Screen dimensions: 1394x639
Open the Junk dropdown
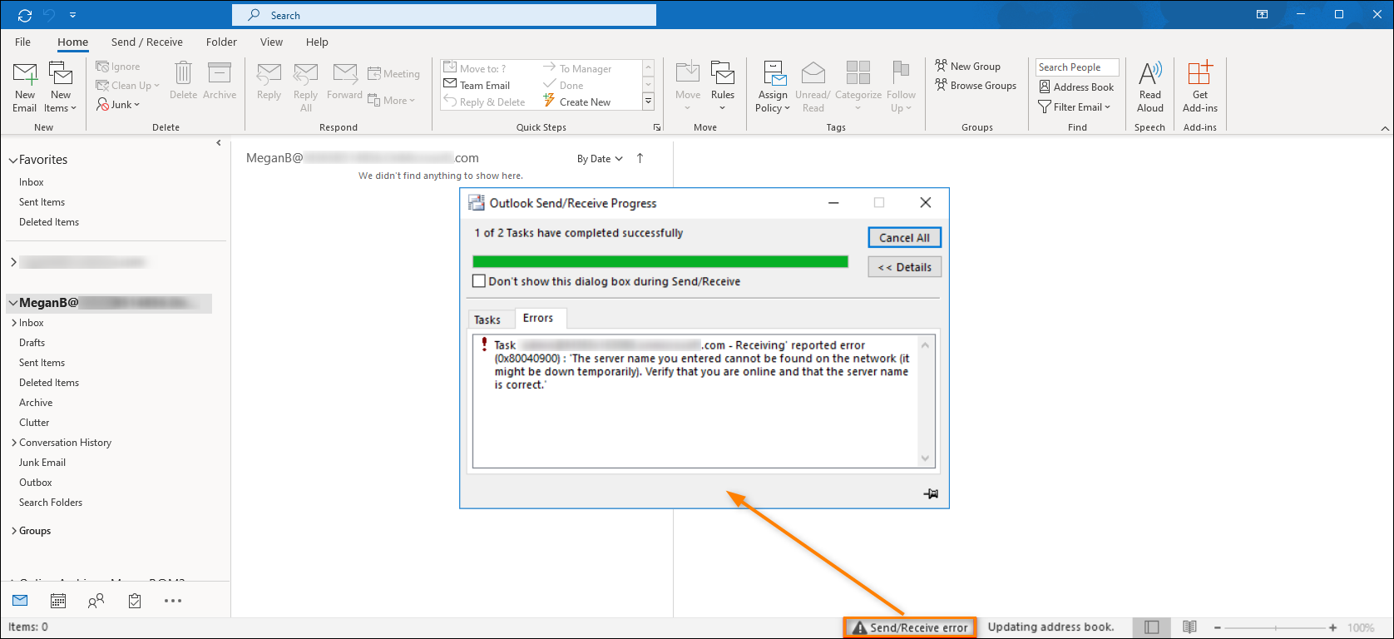[x=118, y=105]
